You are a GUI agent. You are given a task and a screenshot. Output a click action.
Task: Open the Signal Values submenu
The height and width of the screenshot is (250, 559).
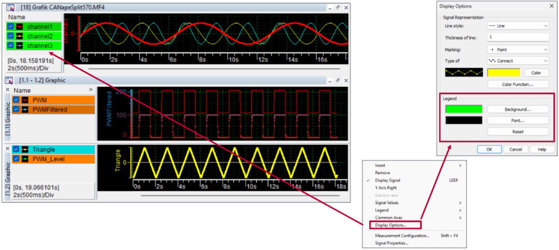(387, 203)
